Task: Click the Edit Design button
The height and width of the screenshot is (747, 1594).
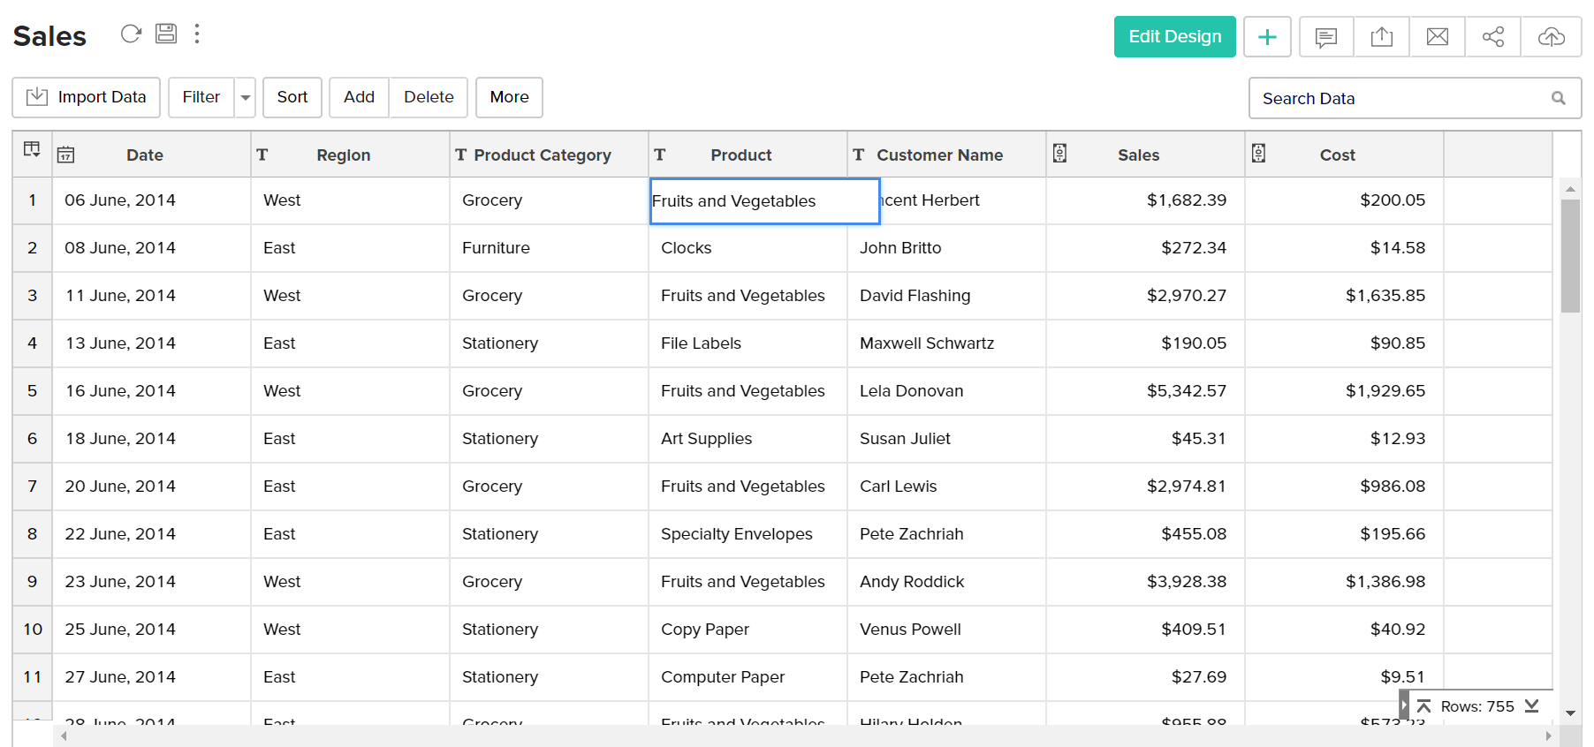Action: [1174, 36]
